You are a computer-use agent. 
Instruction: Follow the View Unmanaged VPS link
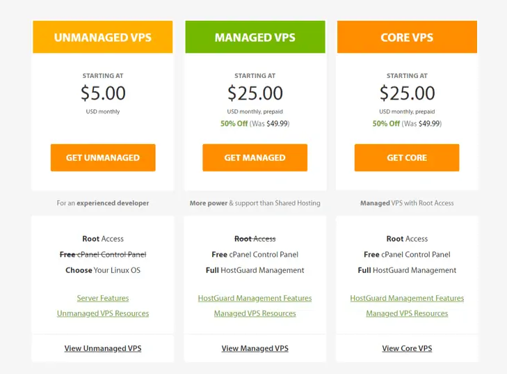pos(103,348)
